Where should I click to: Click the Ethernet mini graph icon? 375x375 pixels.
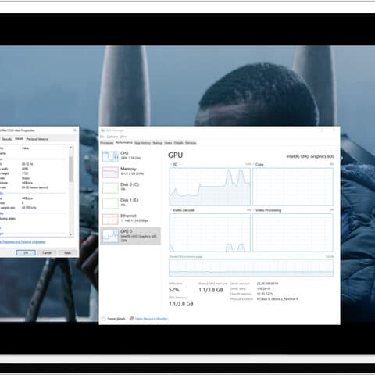(x=110, y=220)
